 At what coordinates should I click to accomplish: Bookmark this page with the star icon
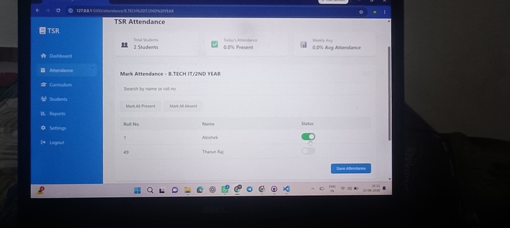(361, 12)
